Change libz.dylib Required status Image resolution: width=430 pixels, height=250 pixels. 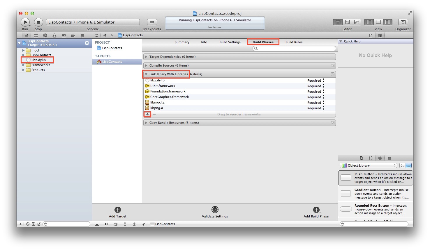click(316, 81)
